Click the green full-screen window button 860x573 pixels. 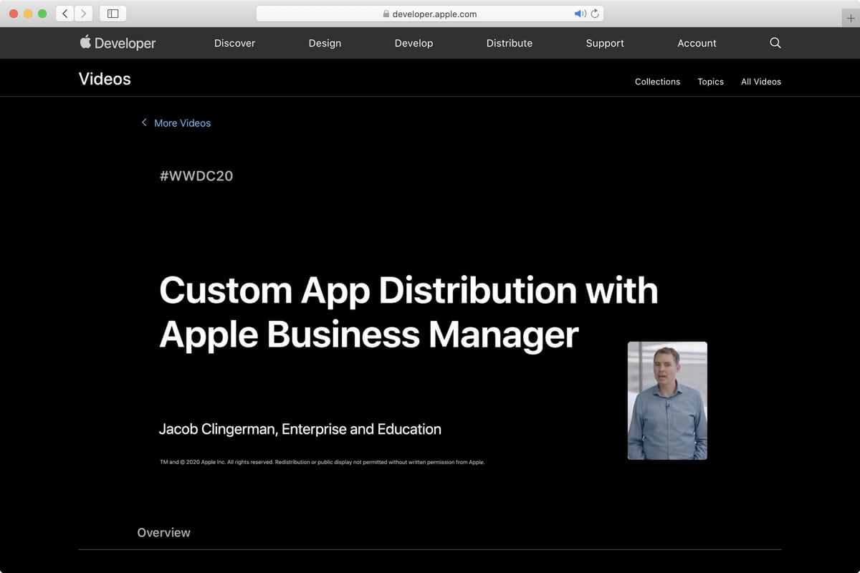42,14
